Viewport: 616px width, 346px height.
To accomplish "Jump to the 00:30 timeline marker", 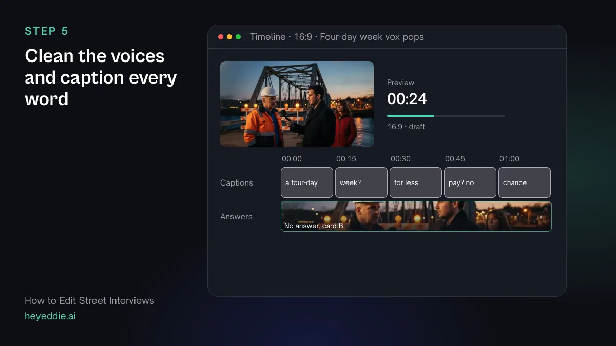I will (x=400, y=159).
